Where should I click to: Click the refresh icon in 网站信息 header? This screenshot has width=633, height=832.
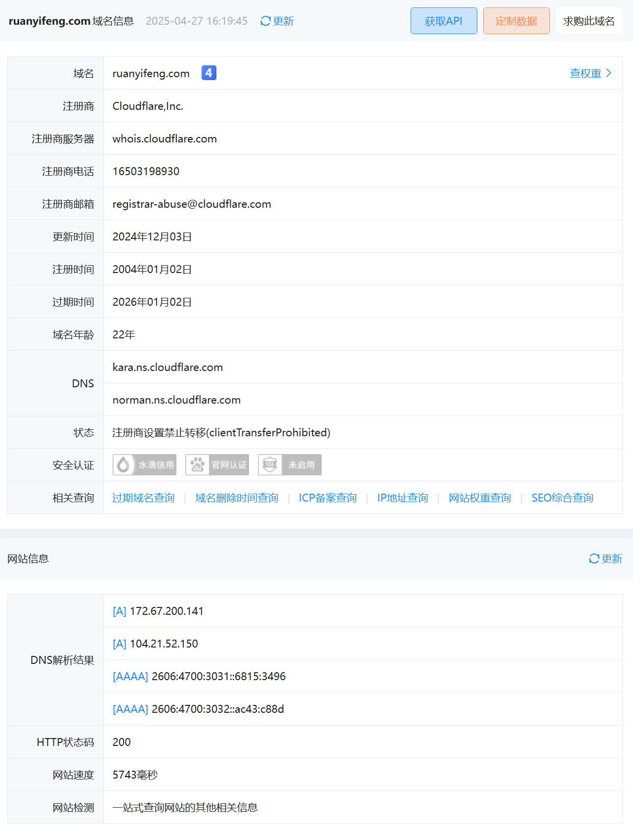594,558
